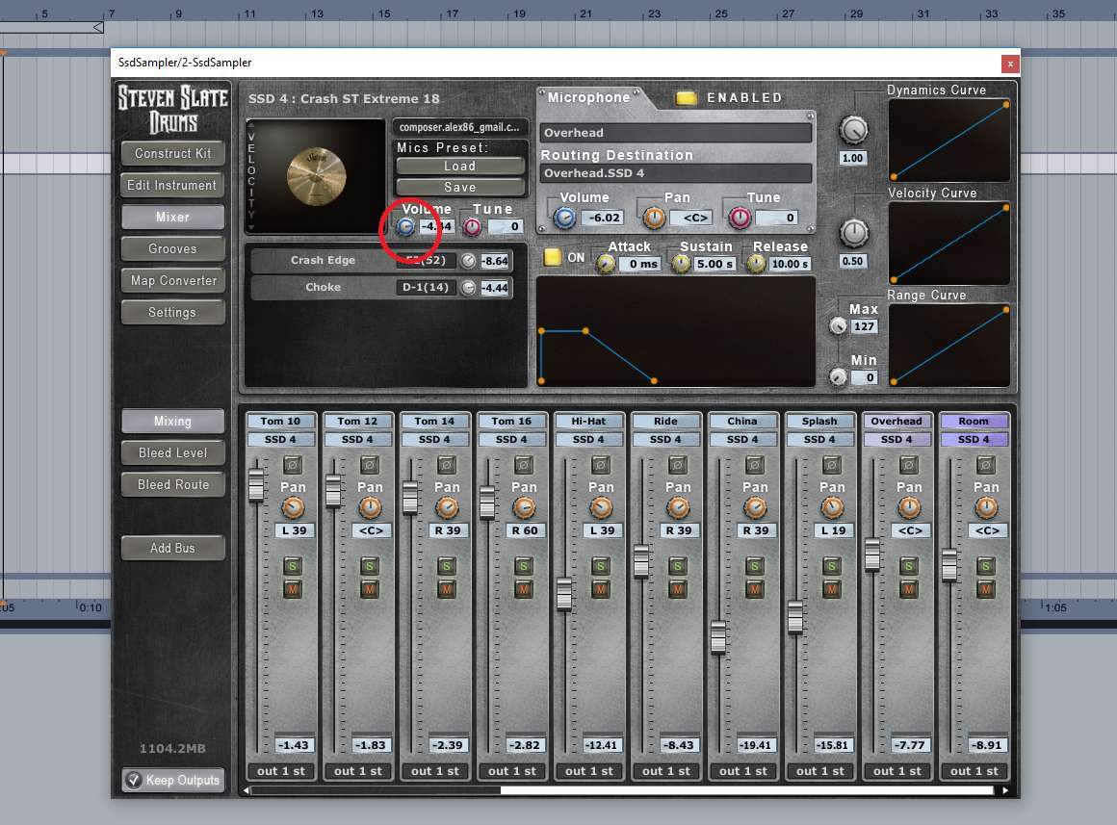Toggle the envelope ON switch
This screenshot has width=1117, height=825.
pos(553,257)
